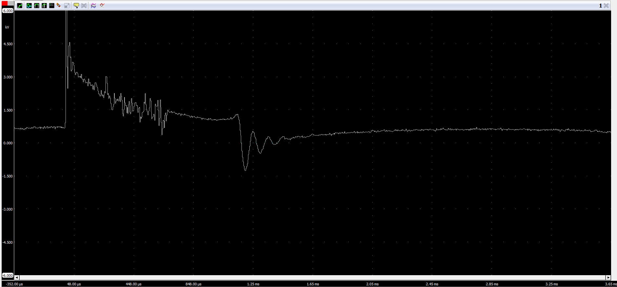This screenshot has height=287, width=617.
Task: Open the channel list legend icon
Action: (51, 6)
